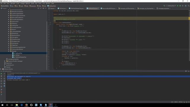Hide the Project tool window
The height and width of the screenshot is (107, 190).
(x=46, y=8)
